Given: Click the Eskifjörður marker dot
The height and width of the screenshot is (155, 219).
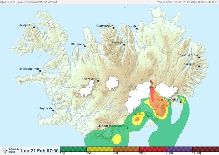Looking at the screenshot, I should coord(199,66).
